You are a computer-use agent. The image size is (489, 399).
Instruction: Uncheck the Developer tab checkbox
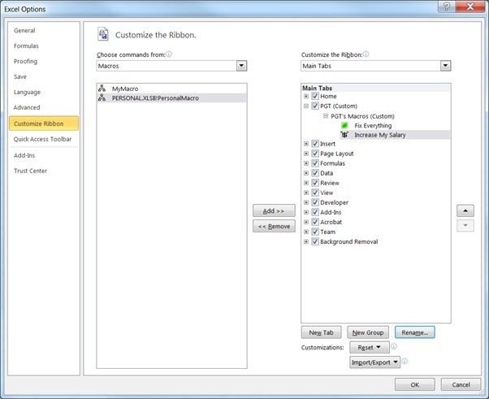point(315,202)
